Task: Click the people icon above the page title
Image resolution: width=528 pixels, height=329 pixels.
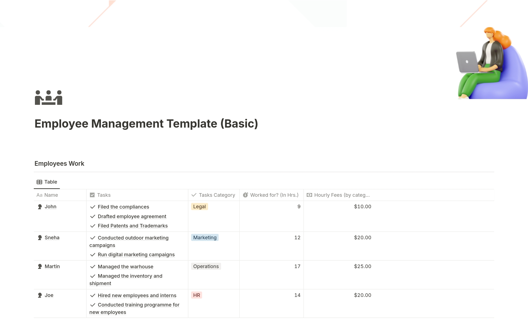Action: click(48, 98)
